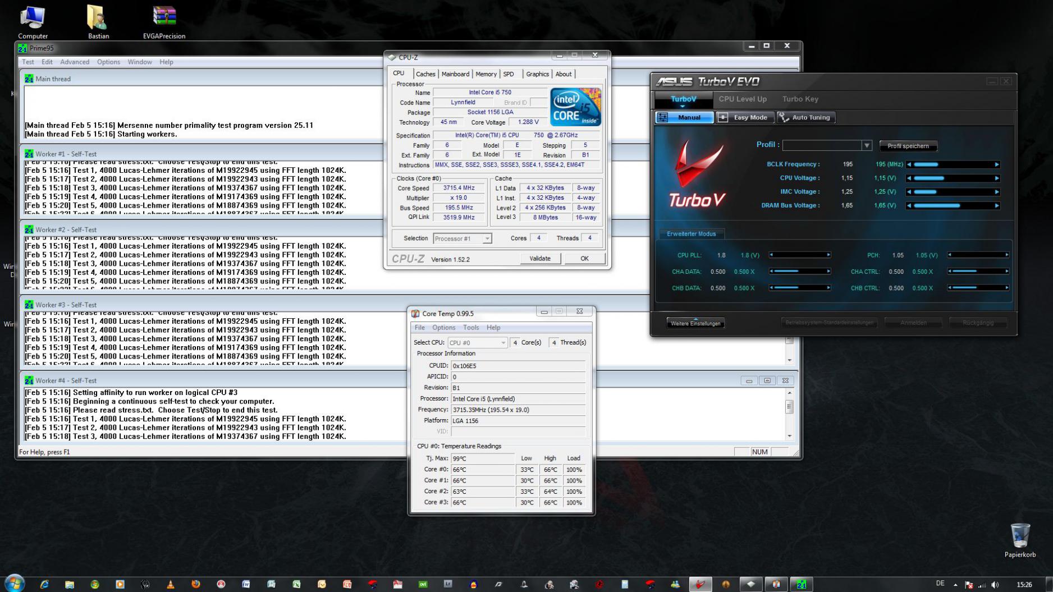
Task: Open the Computer desktop icon
Action: [33, 22]
